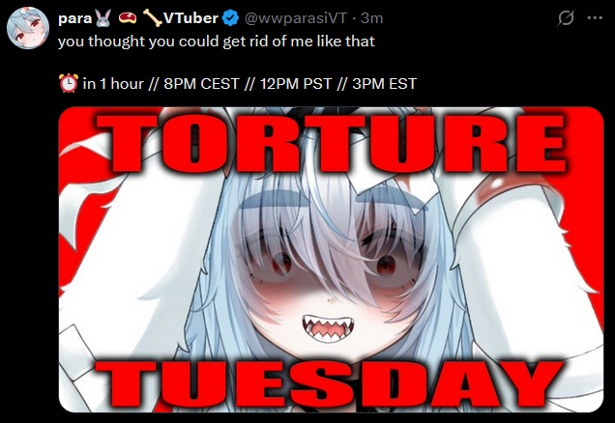Click the "VTuber" part of the name
This screenshot has width=615, height=423.
click(x=191, y=18)
